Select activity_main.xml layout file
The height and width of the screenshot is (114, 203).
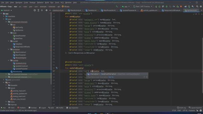[18, 91]
